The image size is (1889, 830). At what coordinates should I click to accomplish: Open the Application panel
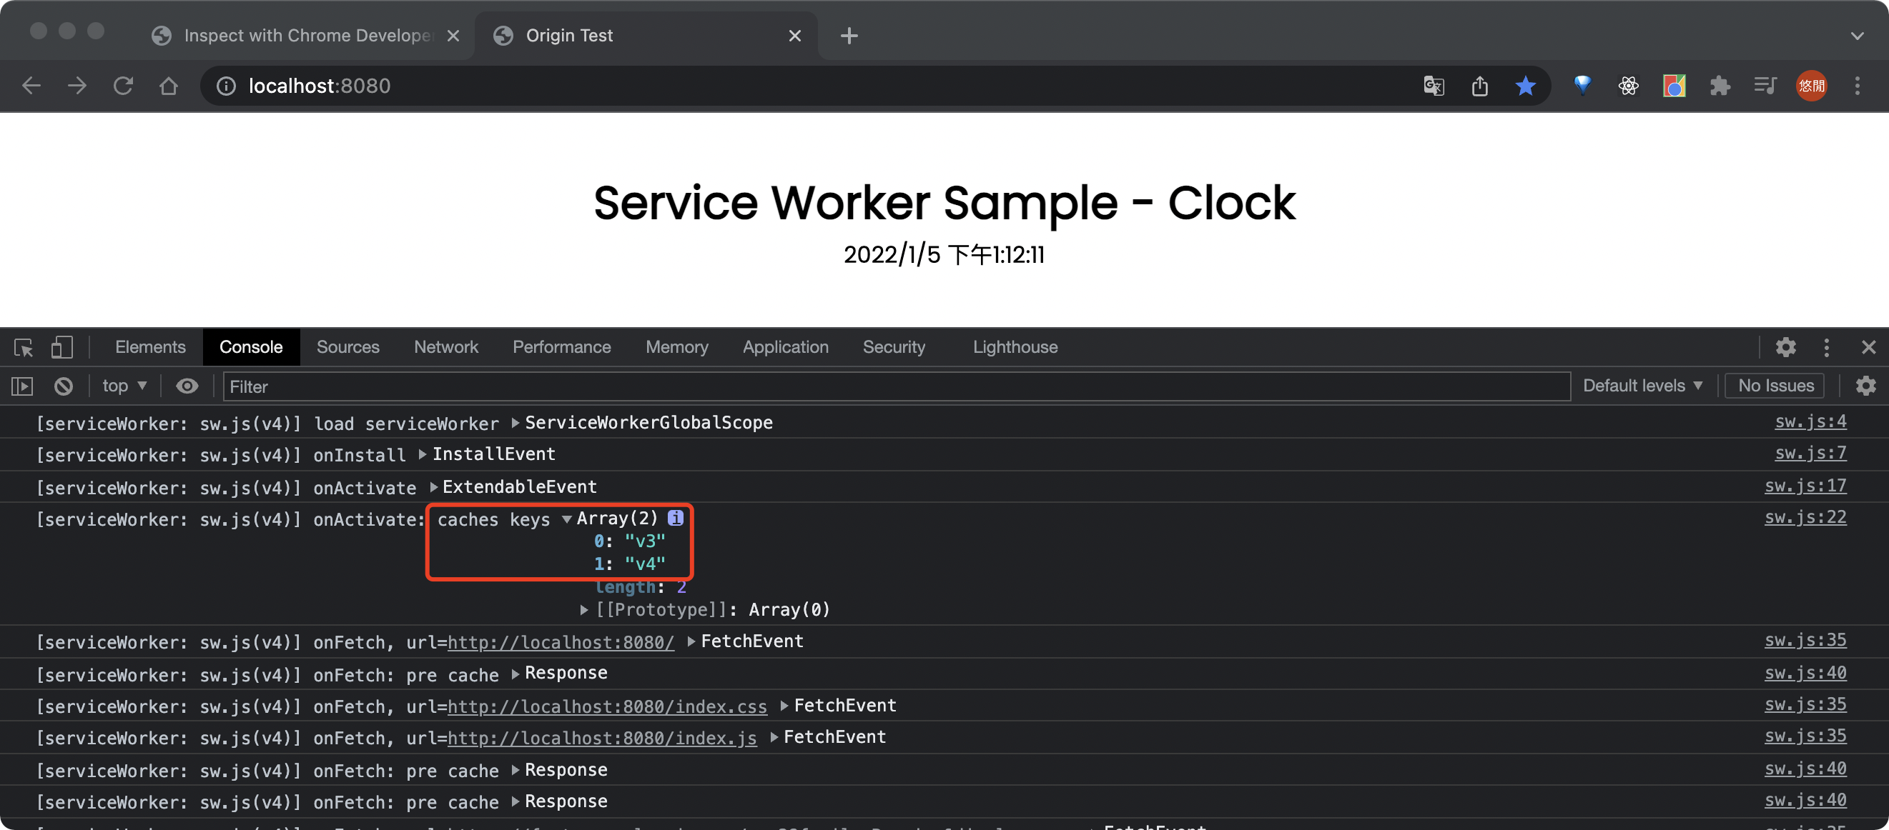point(785,346)
